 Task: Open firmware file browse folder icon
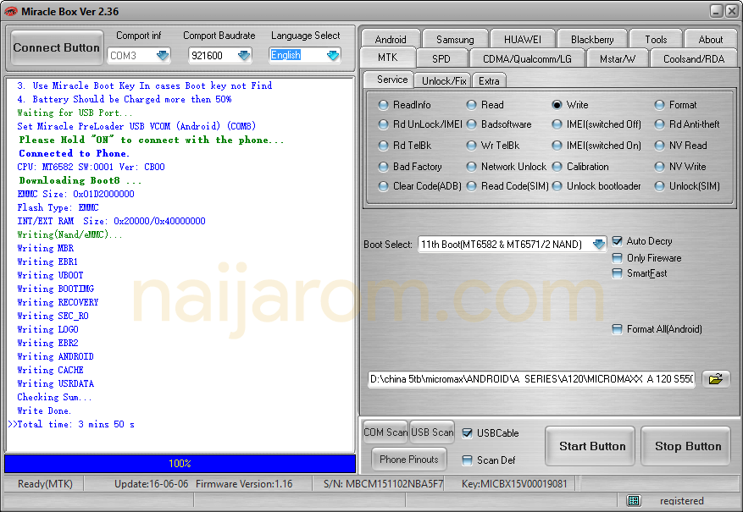716,379
